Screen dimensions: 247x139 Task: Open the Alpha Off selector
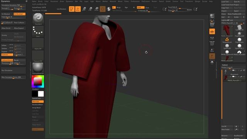[x=38, y=44]
